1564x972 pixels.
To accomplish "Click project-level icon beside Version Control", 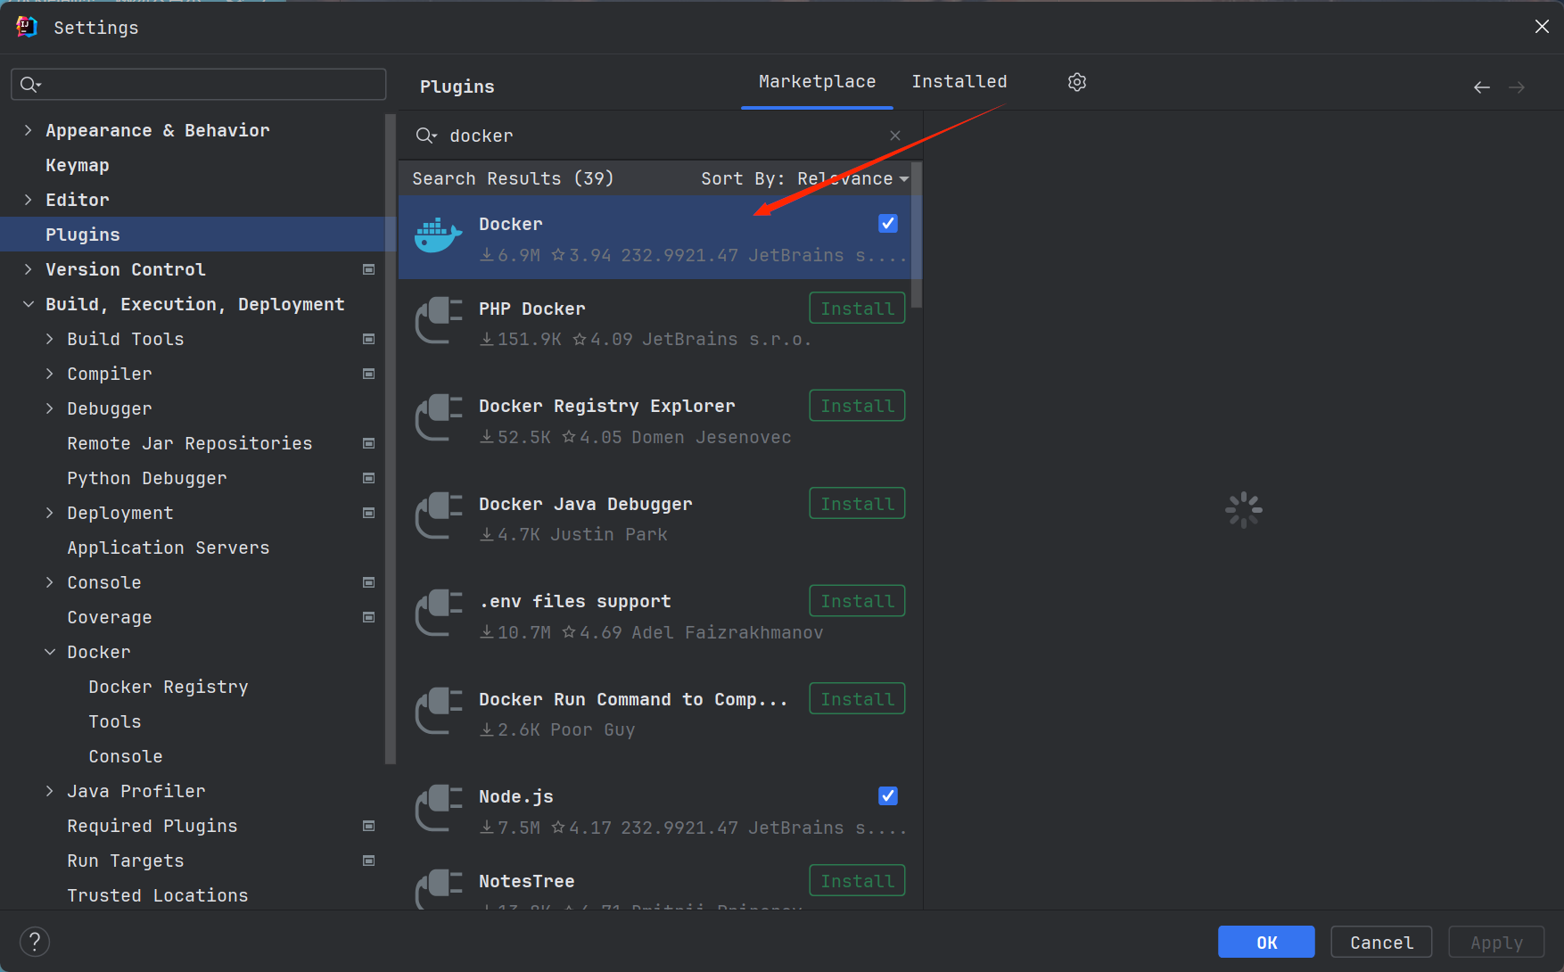I will pos(368,269).
